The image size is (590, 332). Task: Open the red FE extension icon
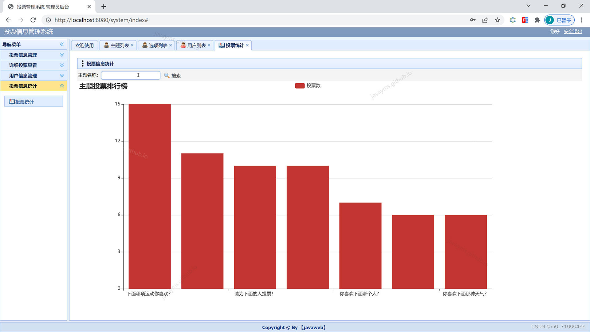525,20
